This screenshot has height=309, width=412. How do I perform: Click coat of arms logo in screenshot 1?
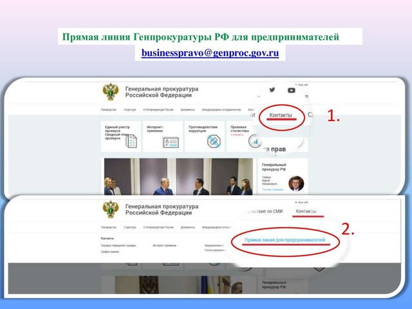(111, 91)
